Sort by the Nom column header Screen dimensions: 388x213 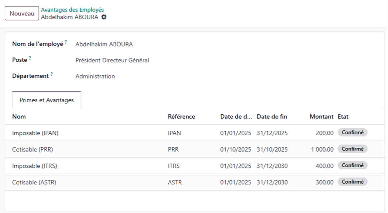point(19,117)
